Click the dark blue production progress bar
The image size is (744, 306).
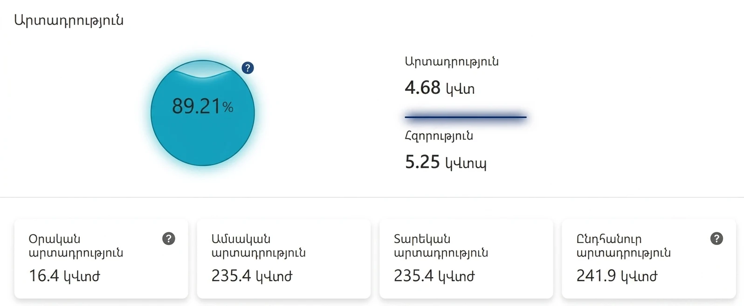[465, 117]
